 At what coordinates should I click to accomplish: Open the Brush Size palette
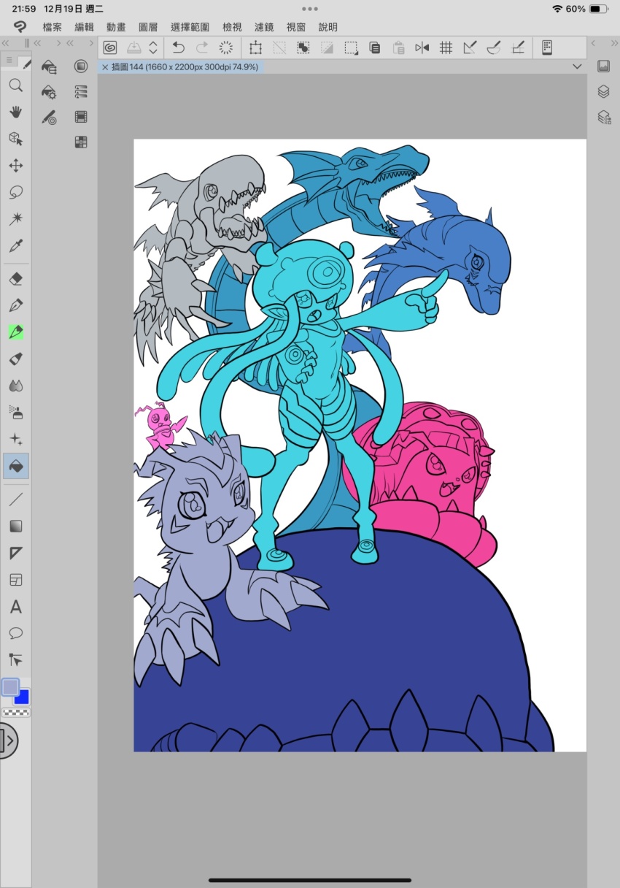[x=49, y=117]
